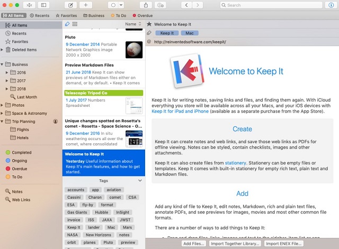Open the Last Month saved search
This screenshot has width=339, height=249.
tap(27, 97)
